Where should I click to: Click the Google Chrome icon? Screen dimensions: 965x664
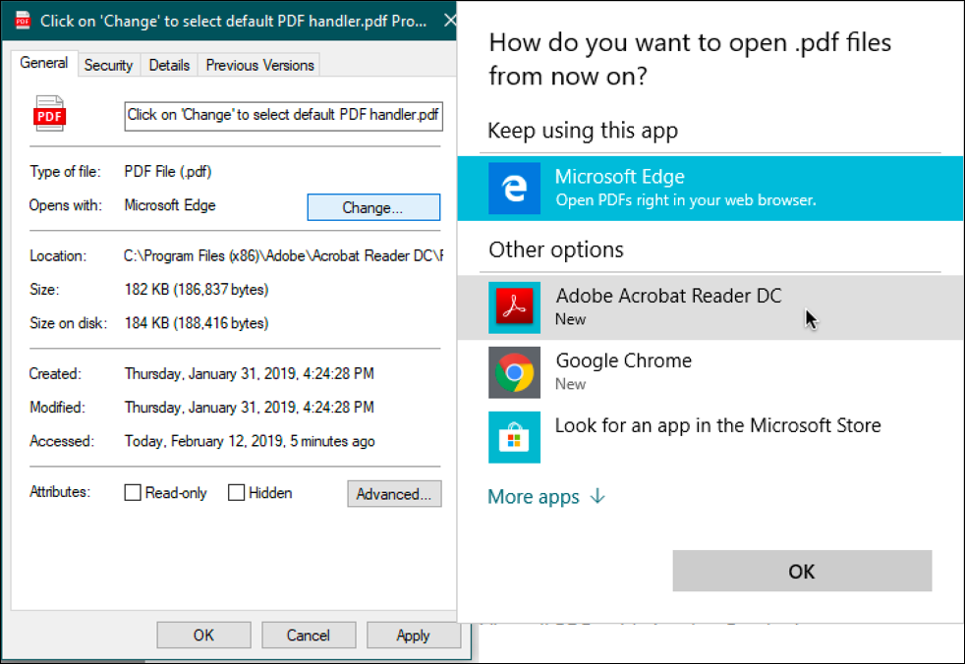515,371
